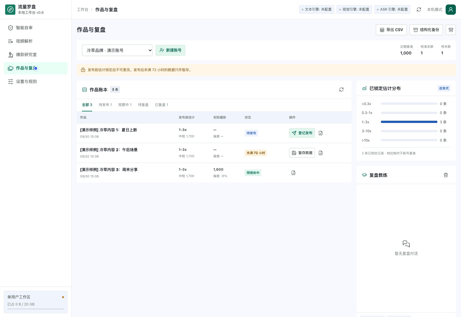Image resolution: width=461 pixels, height=317 pixels.
Task: Click the 未满 72 小时 status badge
Action: (256, 153)
